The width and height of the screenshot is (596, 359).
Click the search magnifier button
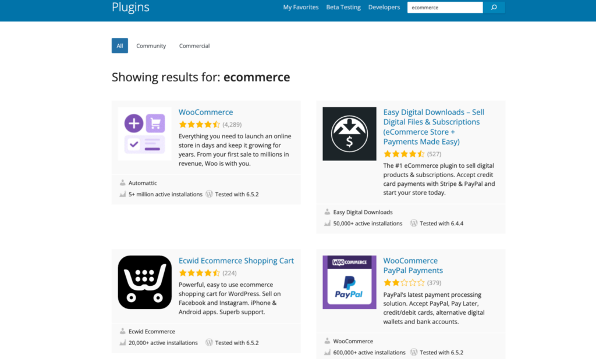pos(494,8)
